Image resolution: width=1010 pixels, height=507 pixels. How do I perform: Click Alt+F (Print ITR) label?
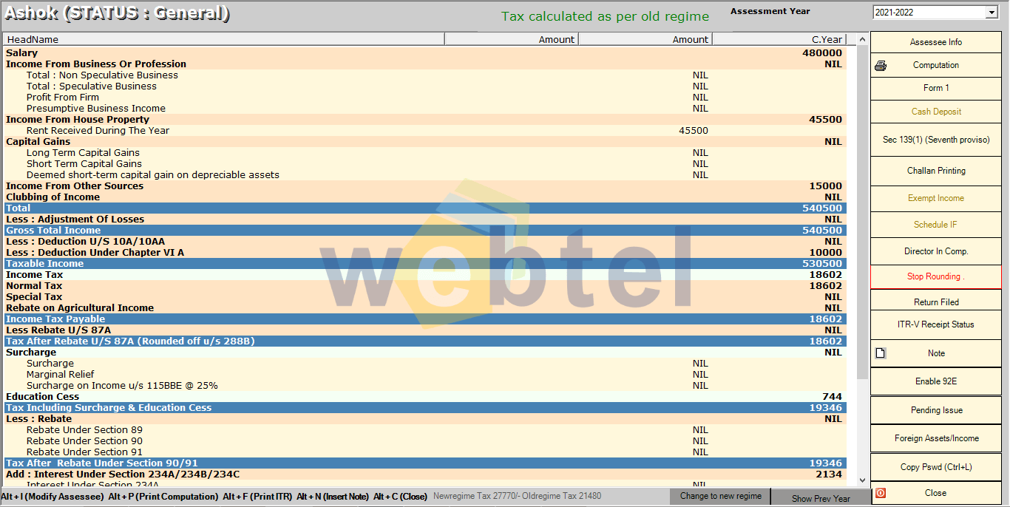click(x=258, y=497)
